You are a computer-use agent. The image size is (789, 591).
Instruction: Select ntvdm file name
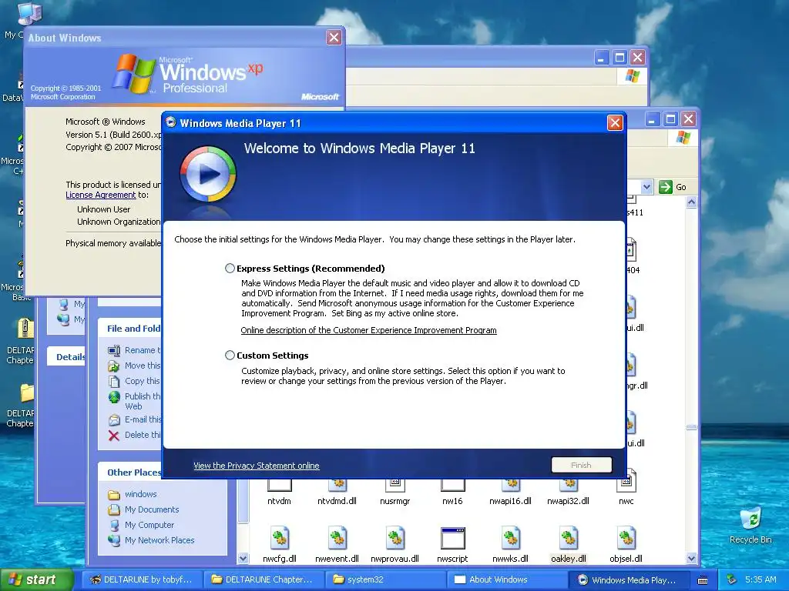(x=279, y=501)
